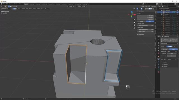Select the Edges bevel option

tap(173, 49)
